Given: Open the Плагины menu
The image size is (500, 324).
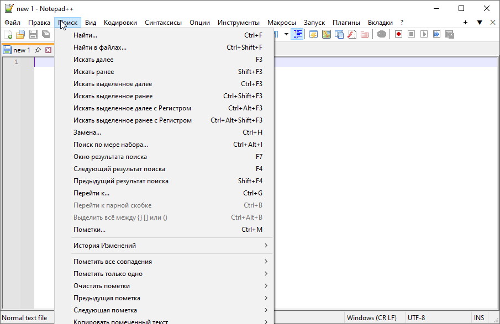Looking at the screenshot, I should (346, 23).
